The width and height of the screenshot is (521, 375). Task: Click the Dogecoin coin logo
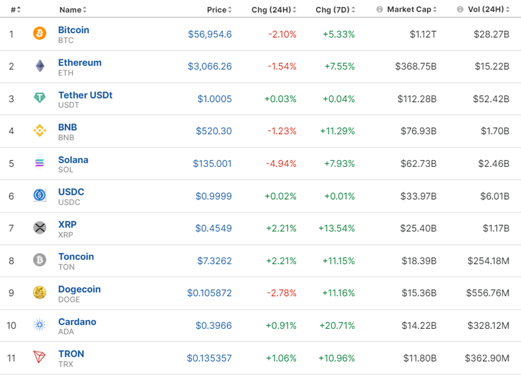(40, 292)
